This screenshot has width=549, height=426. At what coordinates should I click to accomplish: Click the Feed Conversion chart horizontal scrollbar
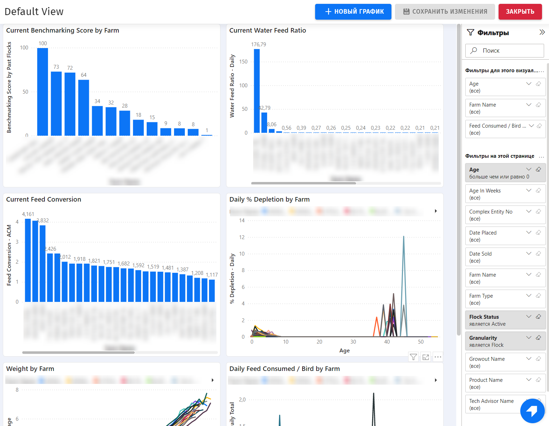point(78,352)
